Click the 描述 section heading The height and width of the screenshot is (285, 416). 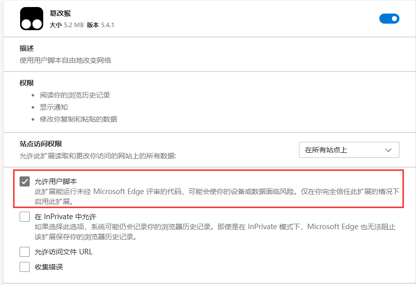point(27,48)
